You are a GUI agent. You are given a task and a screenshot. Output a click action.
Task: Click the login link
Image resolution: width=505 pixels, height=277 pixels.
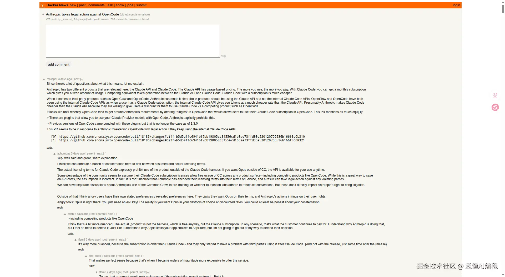pyautogui.click(x=456, y=5)
